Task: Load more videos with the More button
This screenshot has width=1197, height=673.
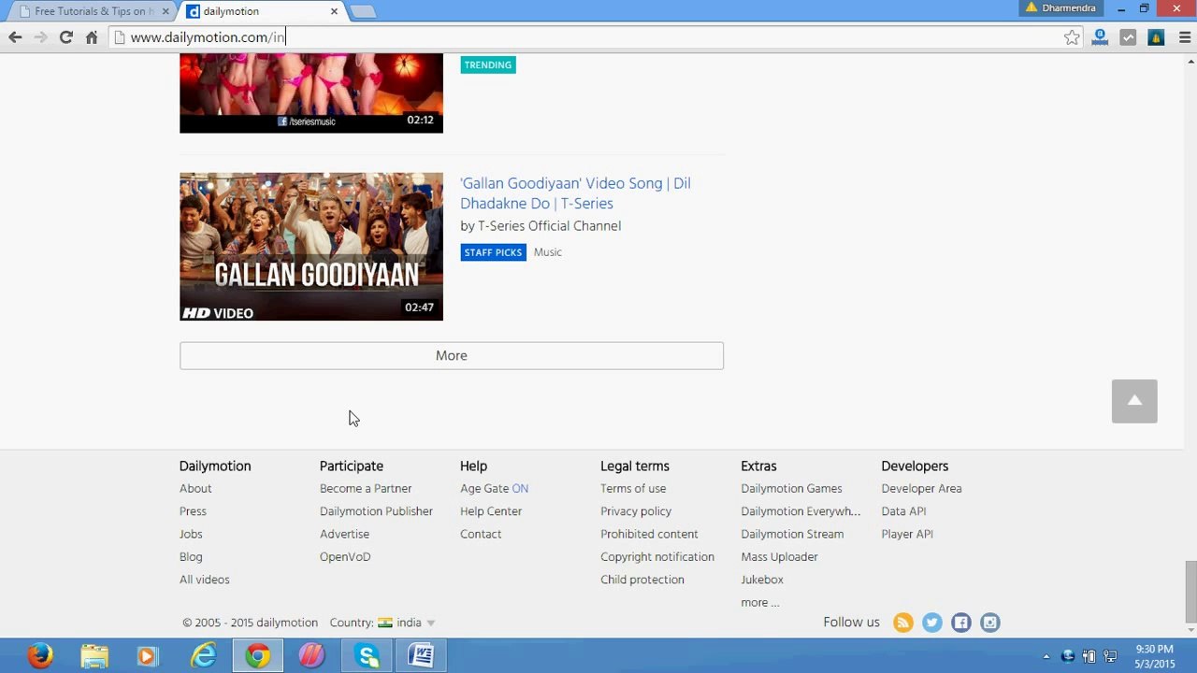Action: coord(452,355)
